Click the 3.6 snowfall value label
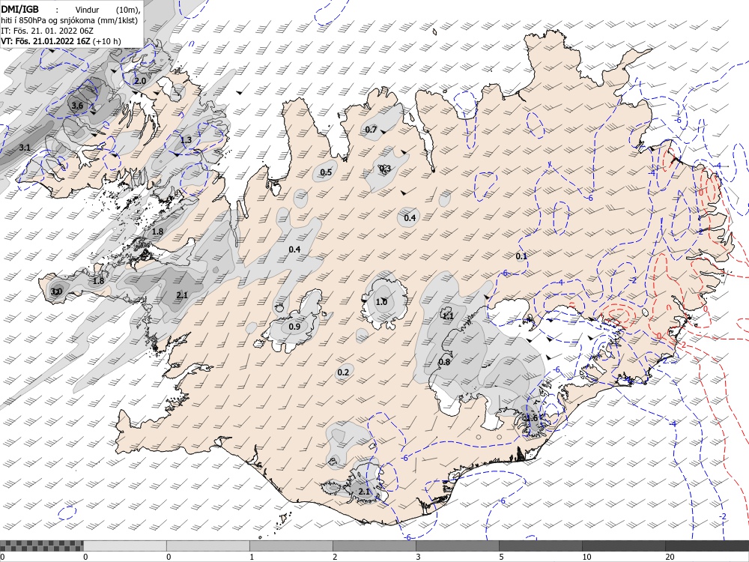 (77, 106)
